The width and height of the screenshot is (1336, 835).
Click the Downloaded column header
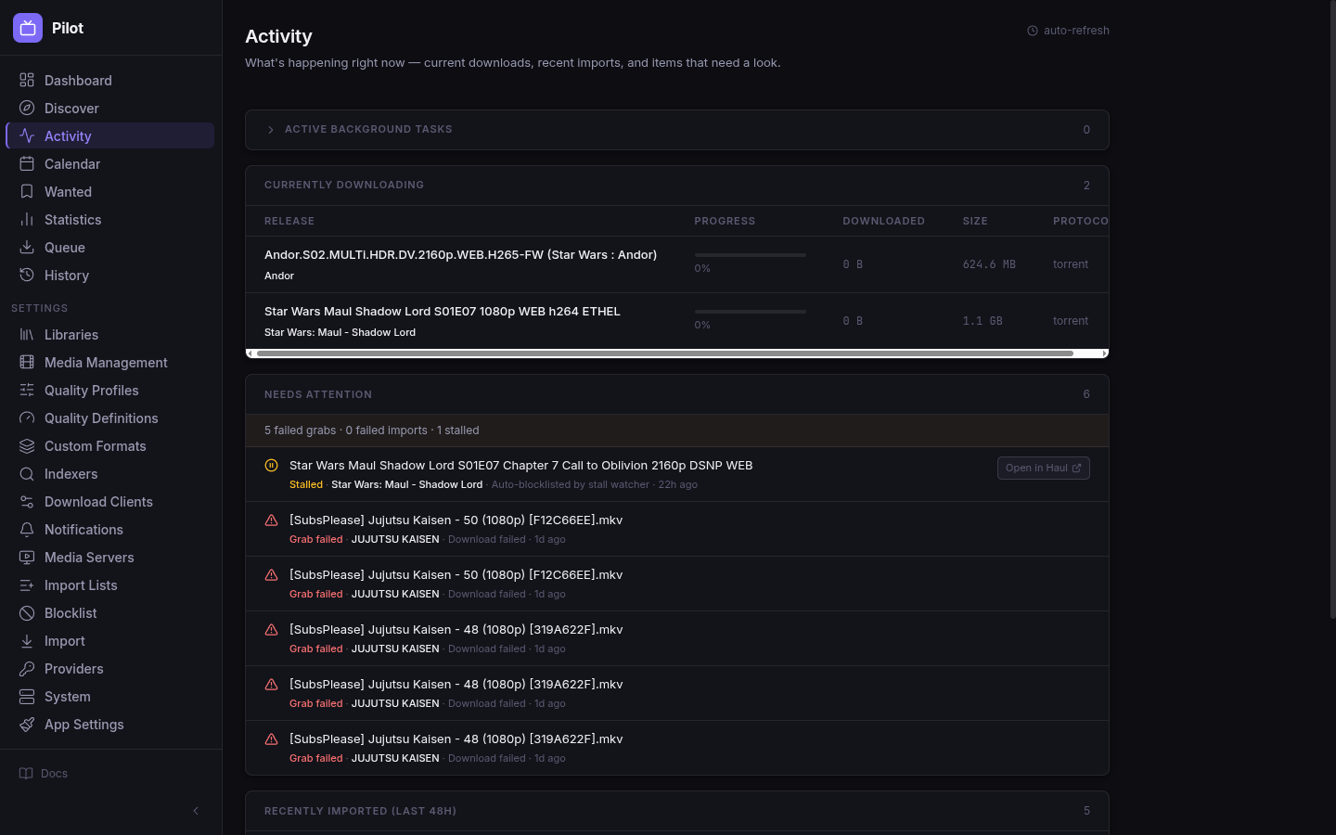[883, 221]
